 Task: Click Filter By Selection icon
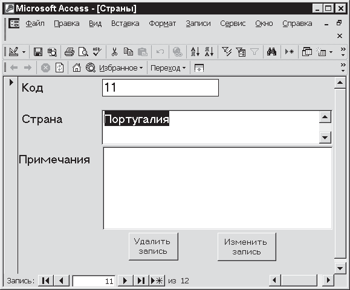point(227,52)
